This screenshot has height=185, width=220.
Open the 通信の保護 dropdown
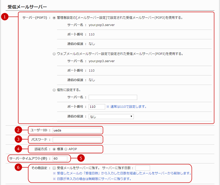pos(111,116)
